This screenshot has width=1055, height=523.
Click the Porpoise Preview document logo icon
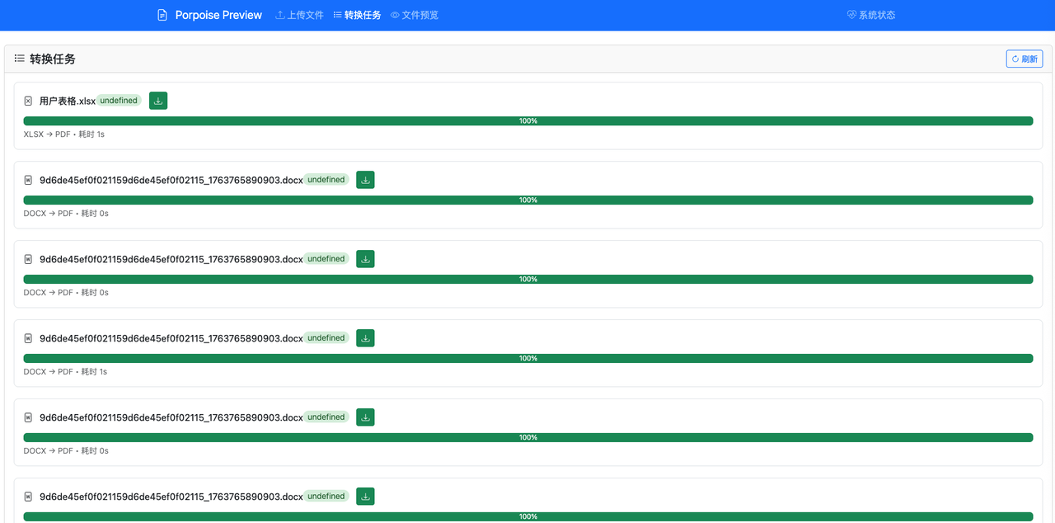coord(162,15)
